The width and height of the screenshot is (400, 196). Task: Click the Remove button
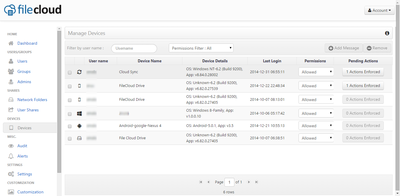click(x=377, y=48)
